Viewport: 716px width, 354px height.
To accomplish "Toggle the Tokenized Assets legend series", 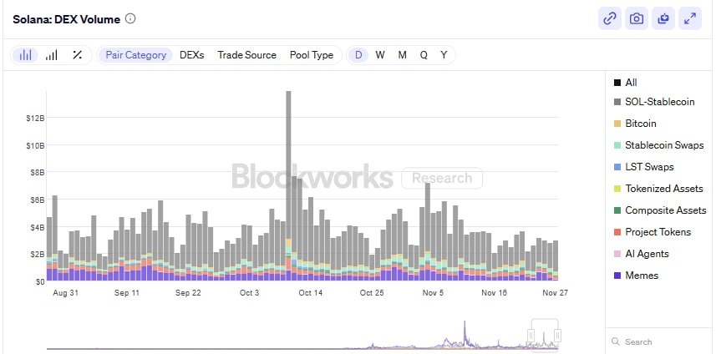I will pyautogui.click(x=658, y=189).
